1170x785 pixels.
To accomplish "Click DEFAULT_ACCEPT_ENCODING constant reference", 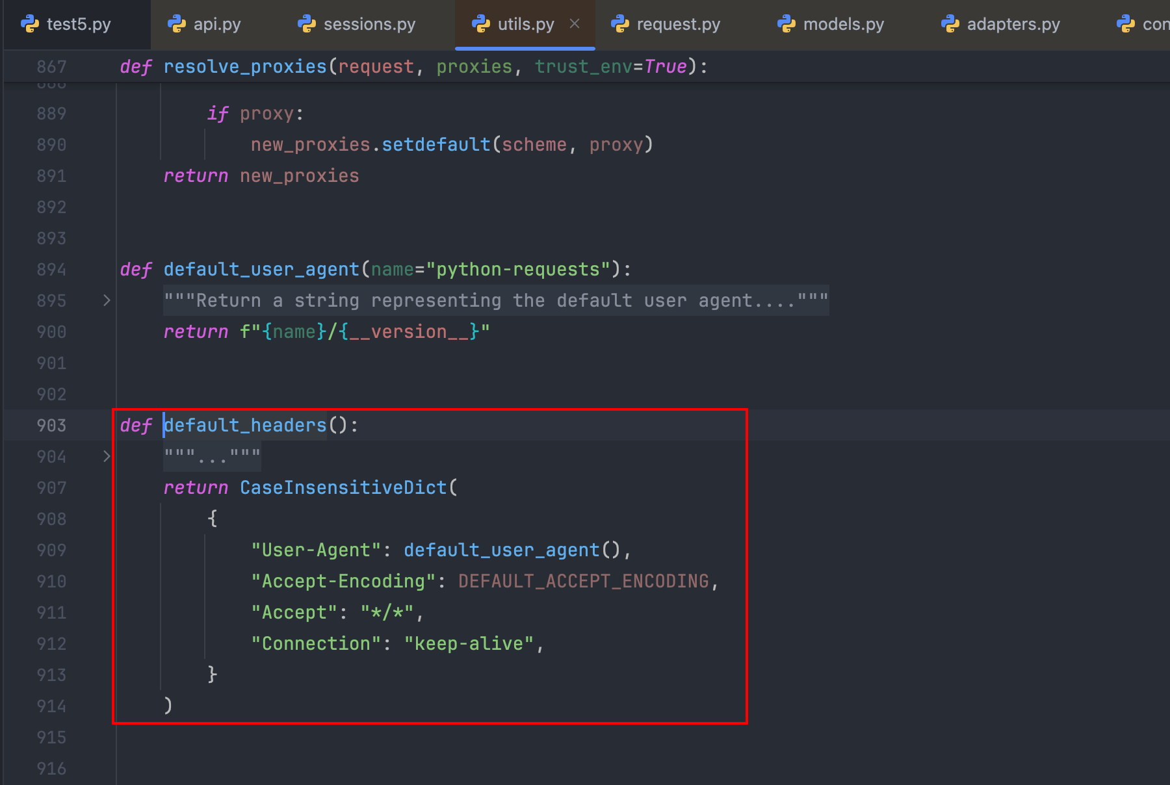I will coord(583,582).
